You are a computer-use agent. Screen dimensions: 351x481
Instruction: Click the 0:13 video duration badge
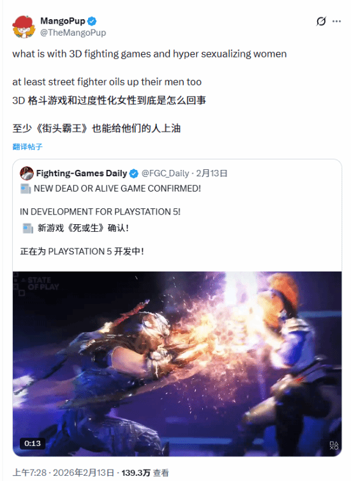click(33, 443)
